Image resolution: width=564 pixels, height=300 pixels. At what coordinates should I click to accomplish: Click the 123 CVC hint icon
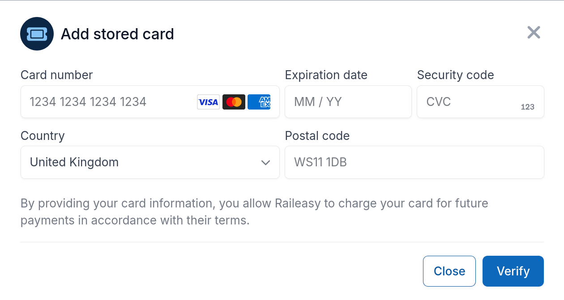point(528,107)
